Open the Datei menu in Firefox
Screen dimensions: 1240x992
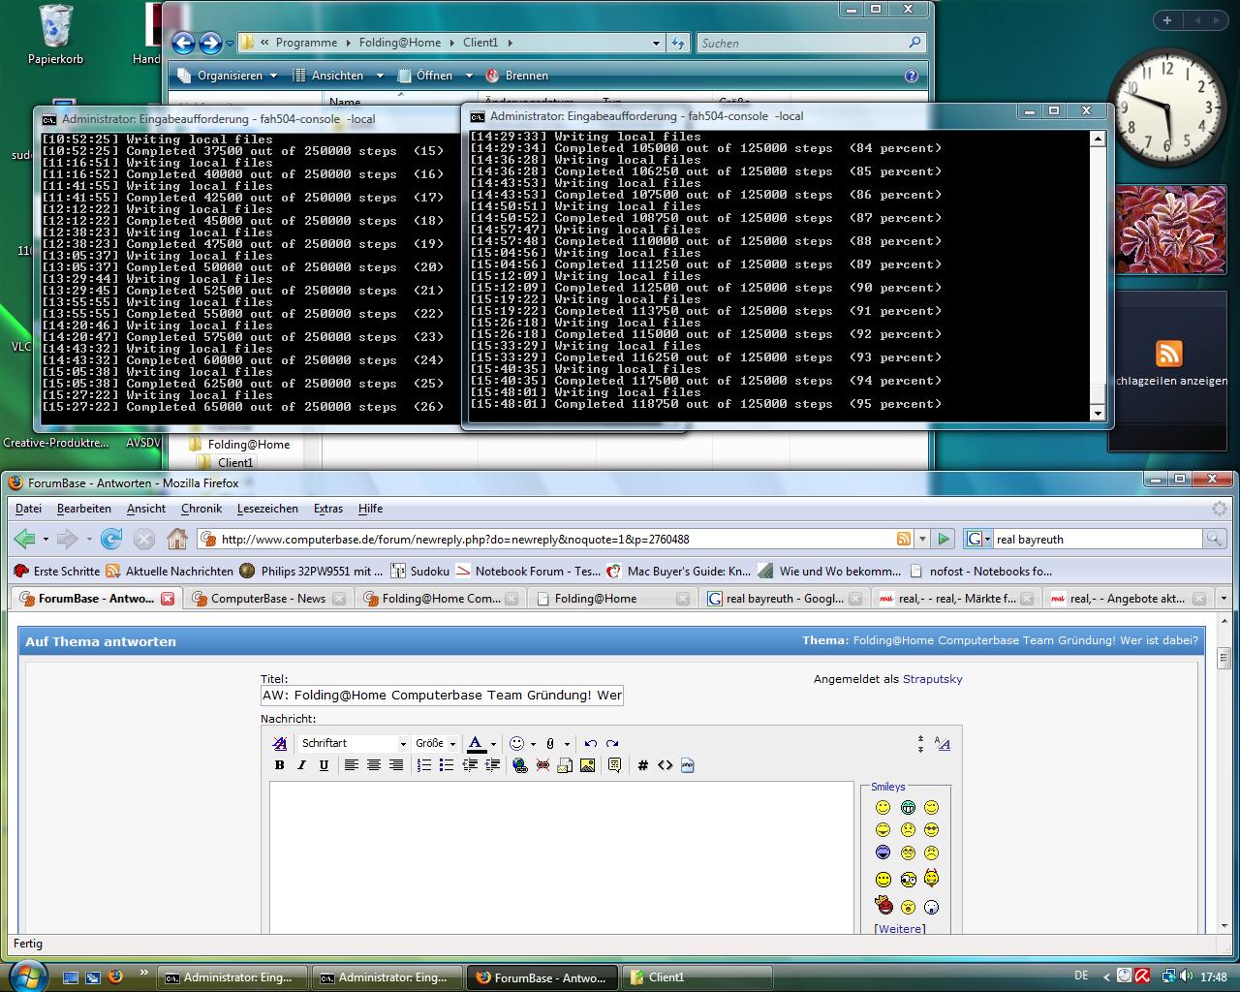point(28,509)
